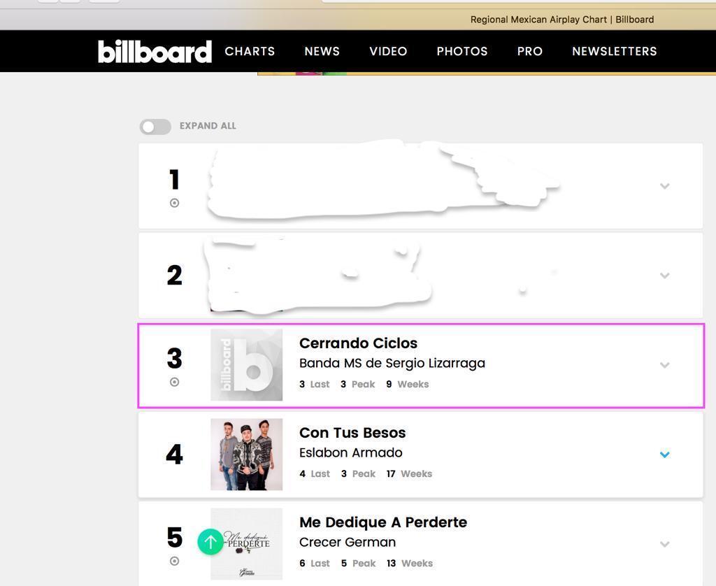Click Cerrando Ciclos Billboard placeholder artwork
Screen dimensions: 716x586
click(x=247, y=365)
